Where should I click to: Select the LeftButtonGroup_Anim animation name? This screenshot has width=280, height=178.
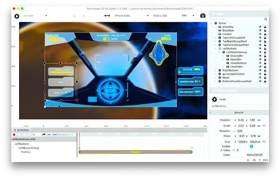point(24,139)
